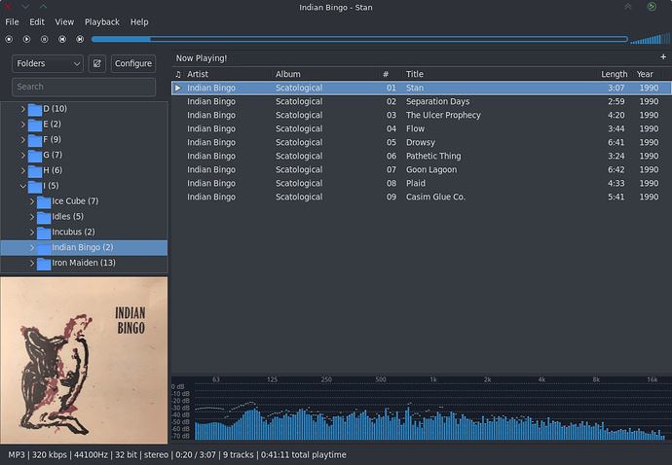Image resolution: width=672 pixels, height=465 pixels.
Task: Expand the Ice Cube folder
Action: [32, 201]
